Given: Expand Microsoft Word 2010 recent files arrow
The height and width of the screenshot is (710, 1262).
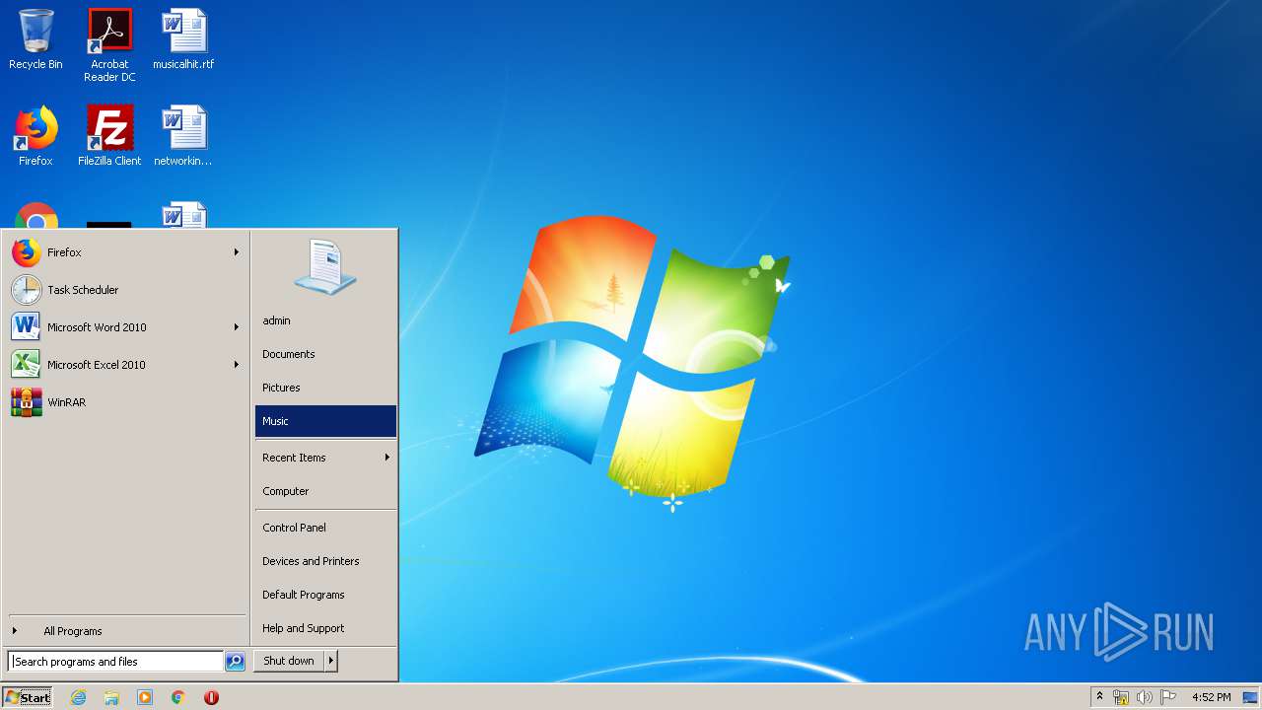Looking at the screenshot, I should coord(237,327).
